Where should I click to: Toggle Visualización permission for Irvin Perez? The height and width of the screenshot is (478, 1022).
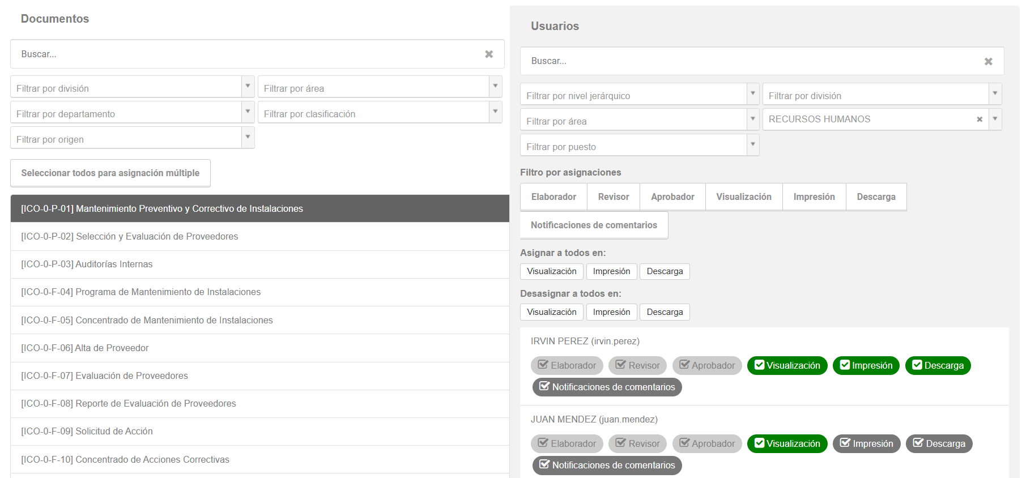tap(787, 366)
